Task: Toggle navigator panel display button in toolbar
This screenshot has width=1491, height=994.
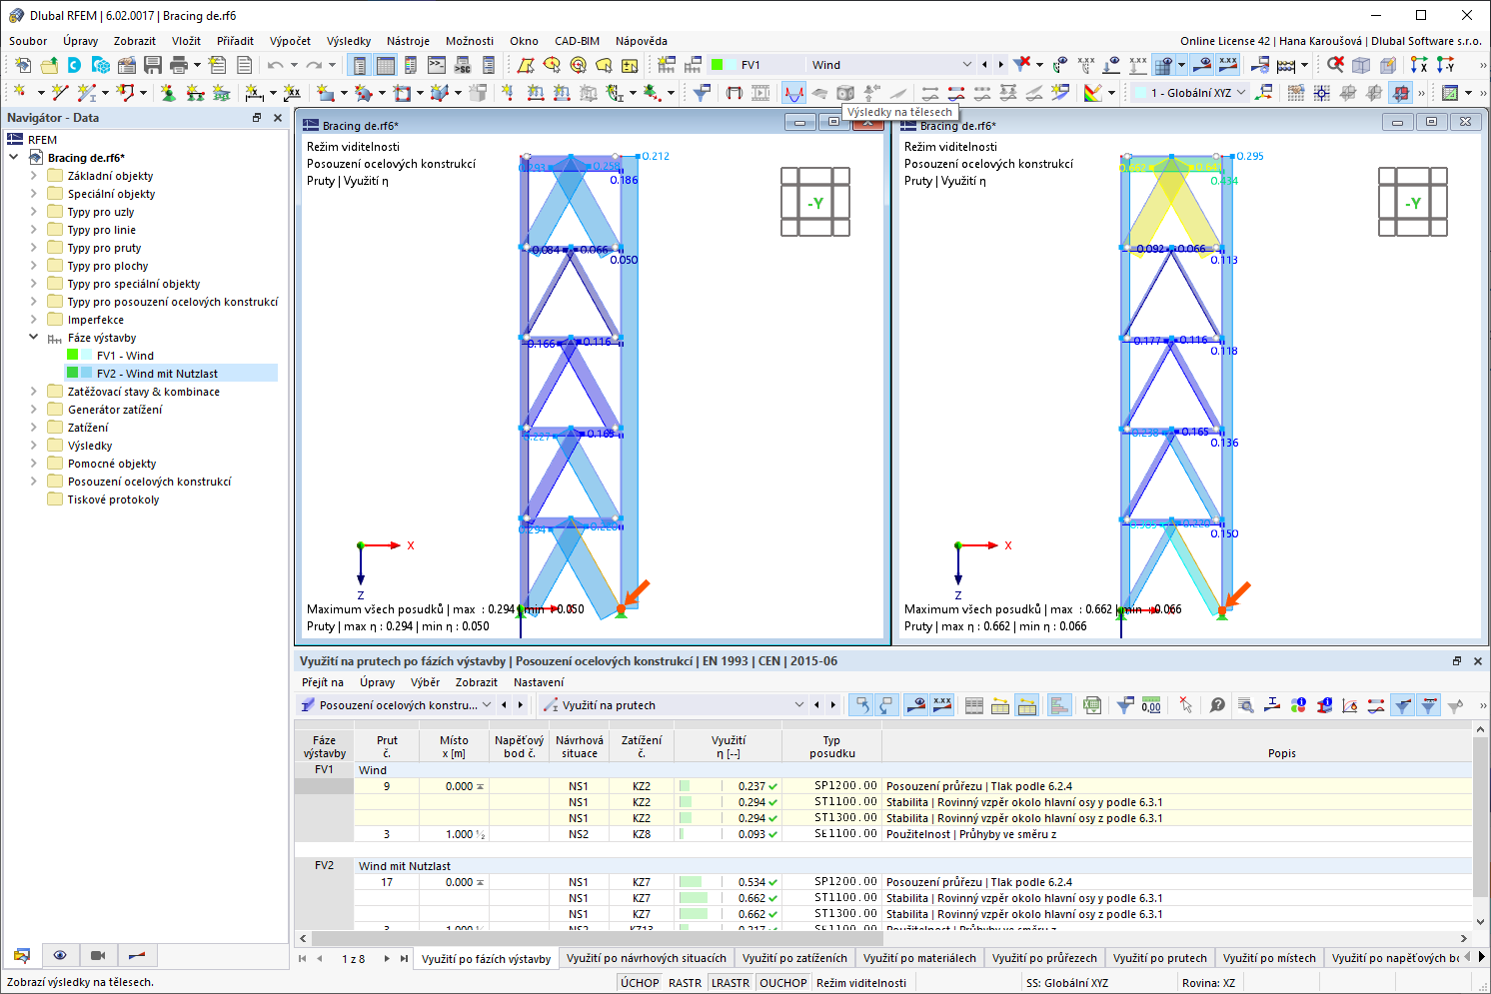Action: coord(359,65)
